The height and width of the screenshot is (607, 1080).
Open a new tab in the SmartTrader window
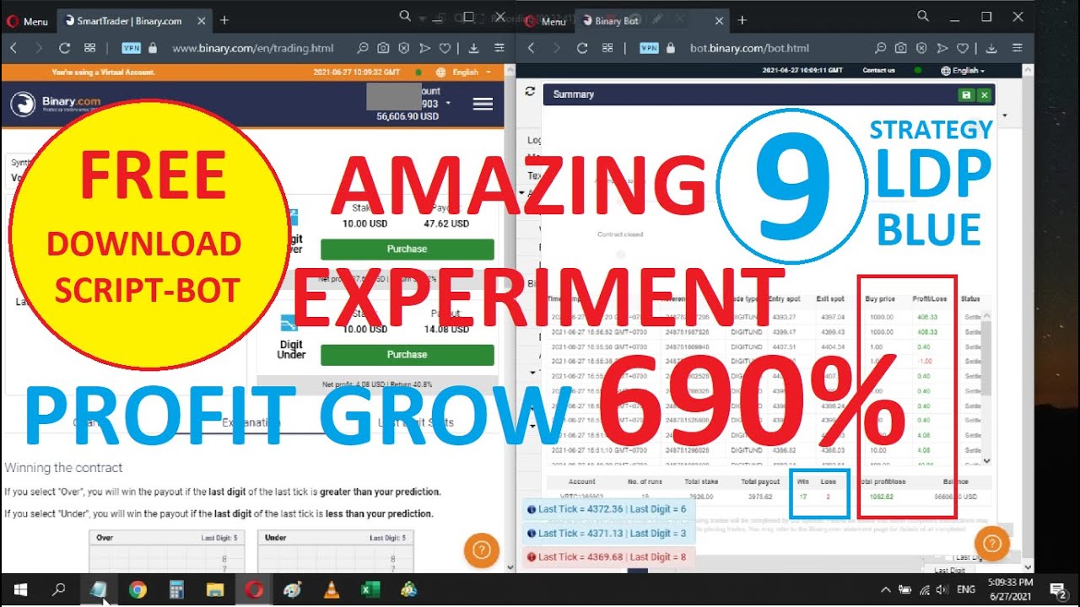pos(224,20)
